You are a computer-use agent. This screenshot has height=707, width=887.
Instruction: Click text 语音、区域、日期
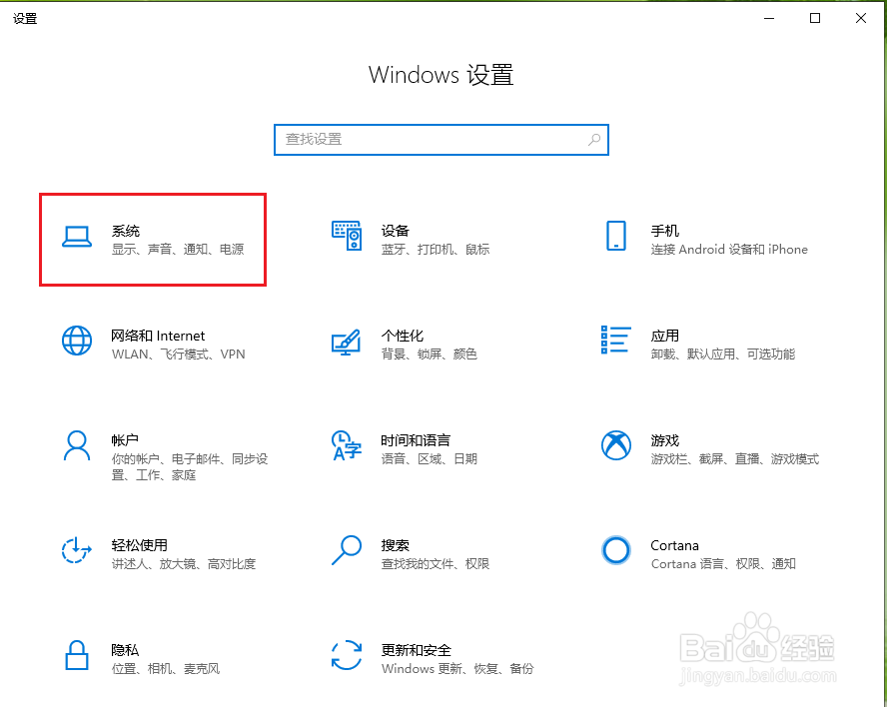(x=429, y=458)
